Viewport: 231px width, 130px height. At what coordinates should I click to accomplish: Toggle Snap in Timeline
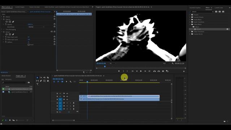pyautogui.click(x=58, y=82)
